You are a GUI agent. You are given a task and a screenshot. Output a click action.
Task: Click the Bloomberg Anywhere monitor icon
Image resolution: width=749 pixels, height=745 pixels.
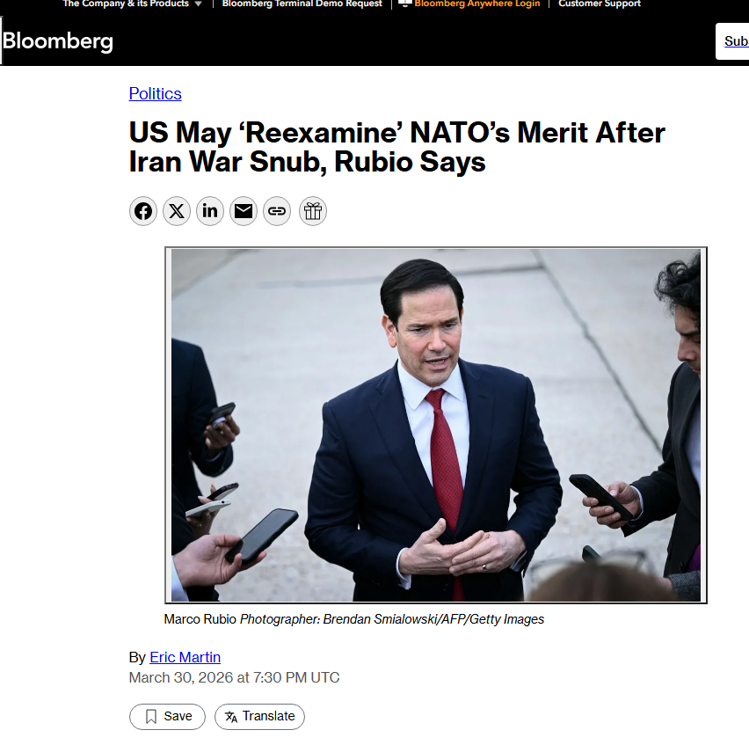tap(404, 4)
